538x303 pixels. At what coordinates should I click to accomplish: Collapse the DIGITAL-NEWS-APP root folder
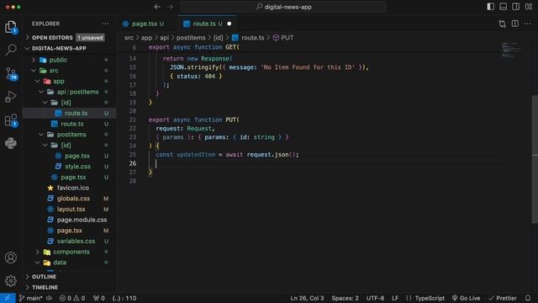click(69, 49)
